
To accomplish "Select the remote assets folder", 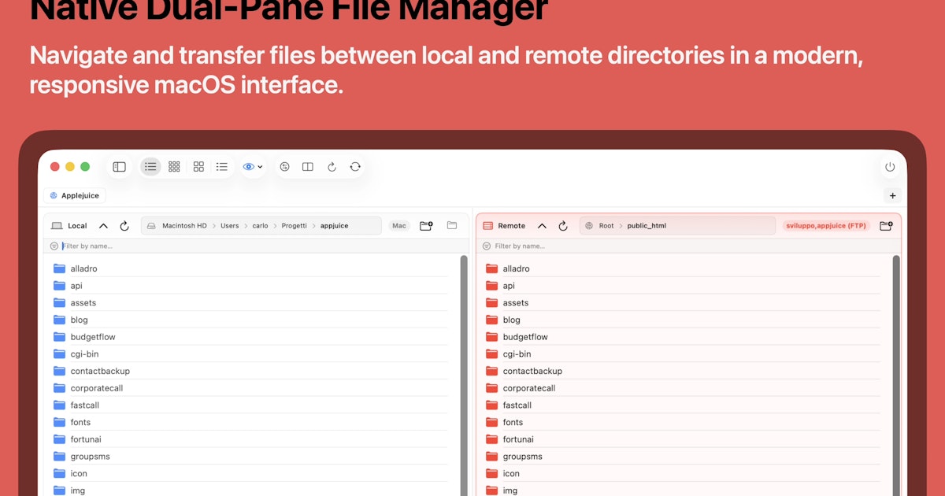I will (x=682, y=303).
